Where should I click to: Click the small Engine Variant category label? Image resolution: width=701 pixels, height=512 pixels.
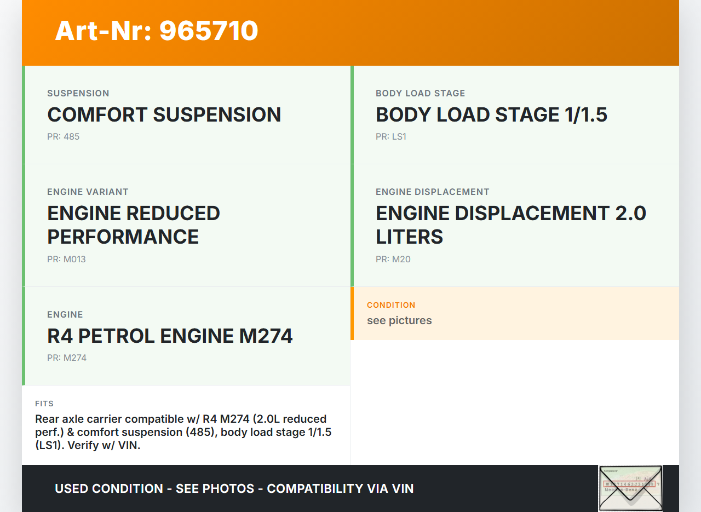[x=88, y=192]
